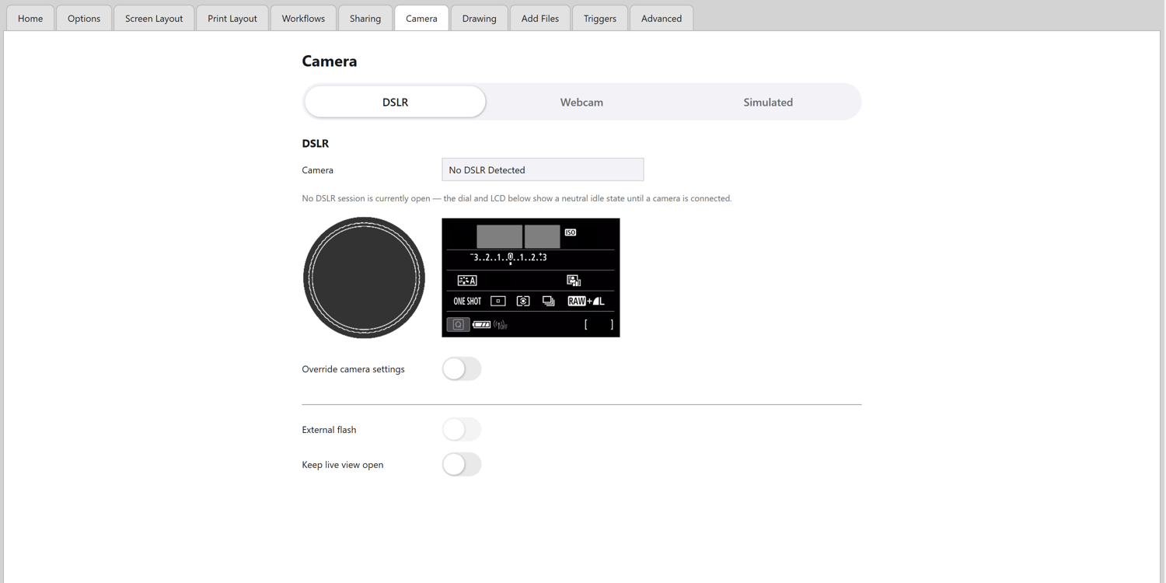This screenshot has height=583, width=1166.
Task: Enable the External flash toggle
Action: pyautogui.click(x=462, y=430)
